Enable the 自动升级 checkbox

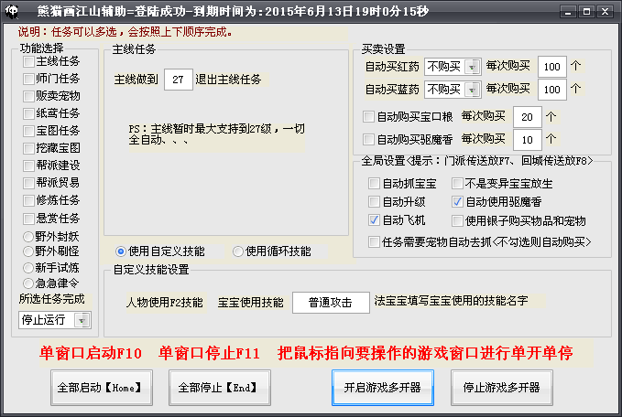point(374,201)
